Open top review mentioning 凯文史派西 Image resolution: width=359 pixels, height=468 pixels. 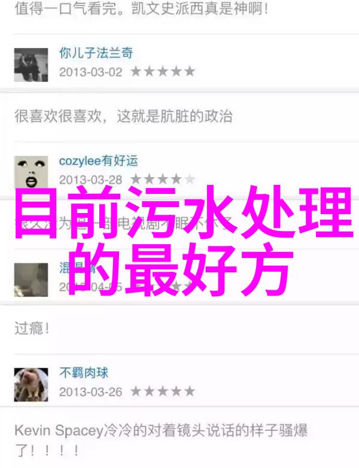point(141,8)
